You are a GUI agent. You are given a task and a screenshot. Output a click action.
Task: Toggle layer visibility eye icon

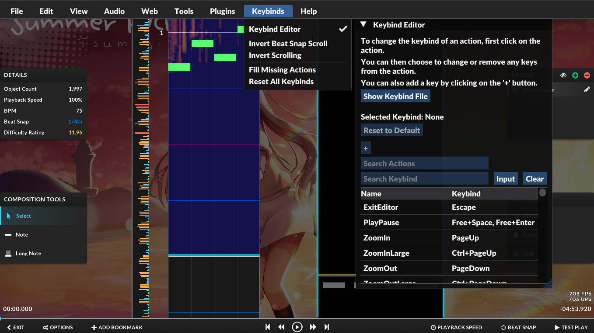(x=563, y=76)
